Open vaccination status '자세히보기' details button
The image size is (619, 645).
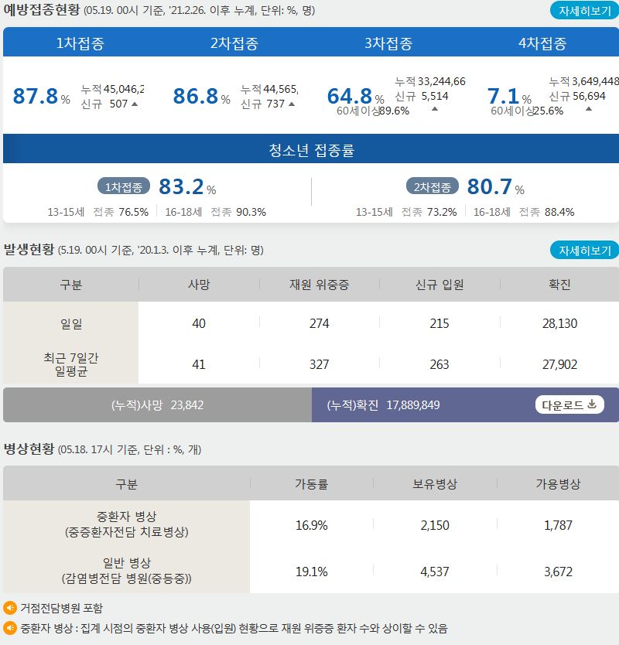pyautogui.click(x=584, y=11)
